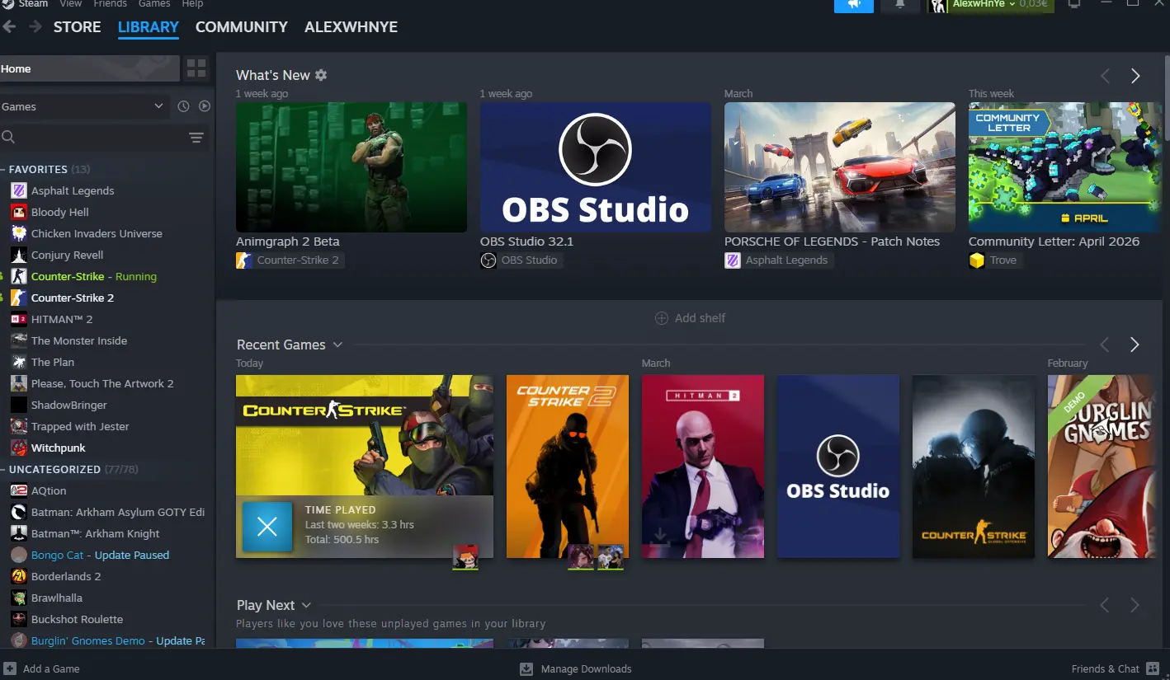Click the ShadowBringer game icon
Image resolution: width=1170 pixels, height=680 pixels.
point(19,405)
